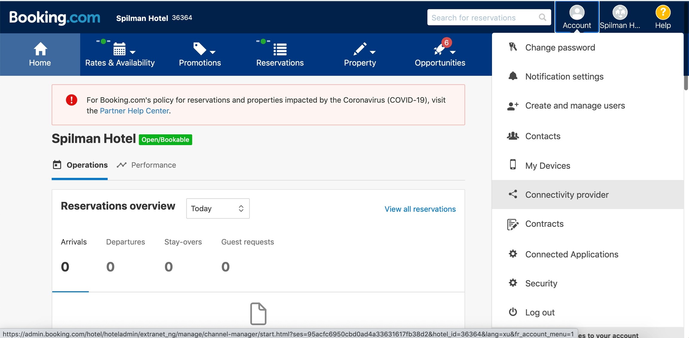Open the Partner Help Center link

tap(134, 110)
